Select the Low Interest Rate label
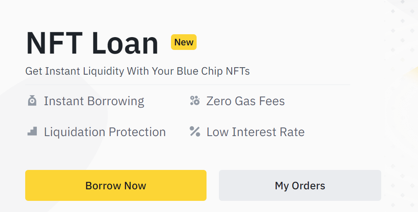The height and width of the screenshot is (212, 418). click(255, 132)
